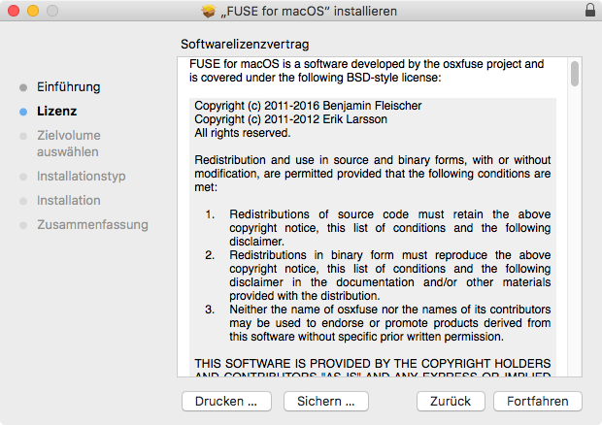This screenshot has width=602, height=425.
Task: Click the package icon in title bar
Action: [207, 11]
